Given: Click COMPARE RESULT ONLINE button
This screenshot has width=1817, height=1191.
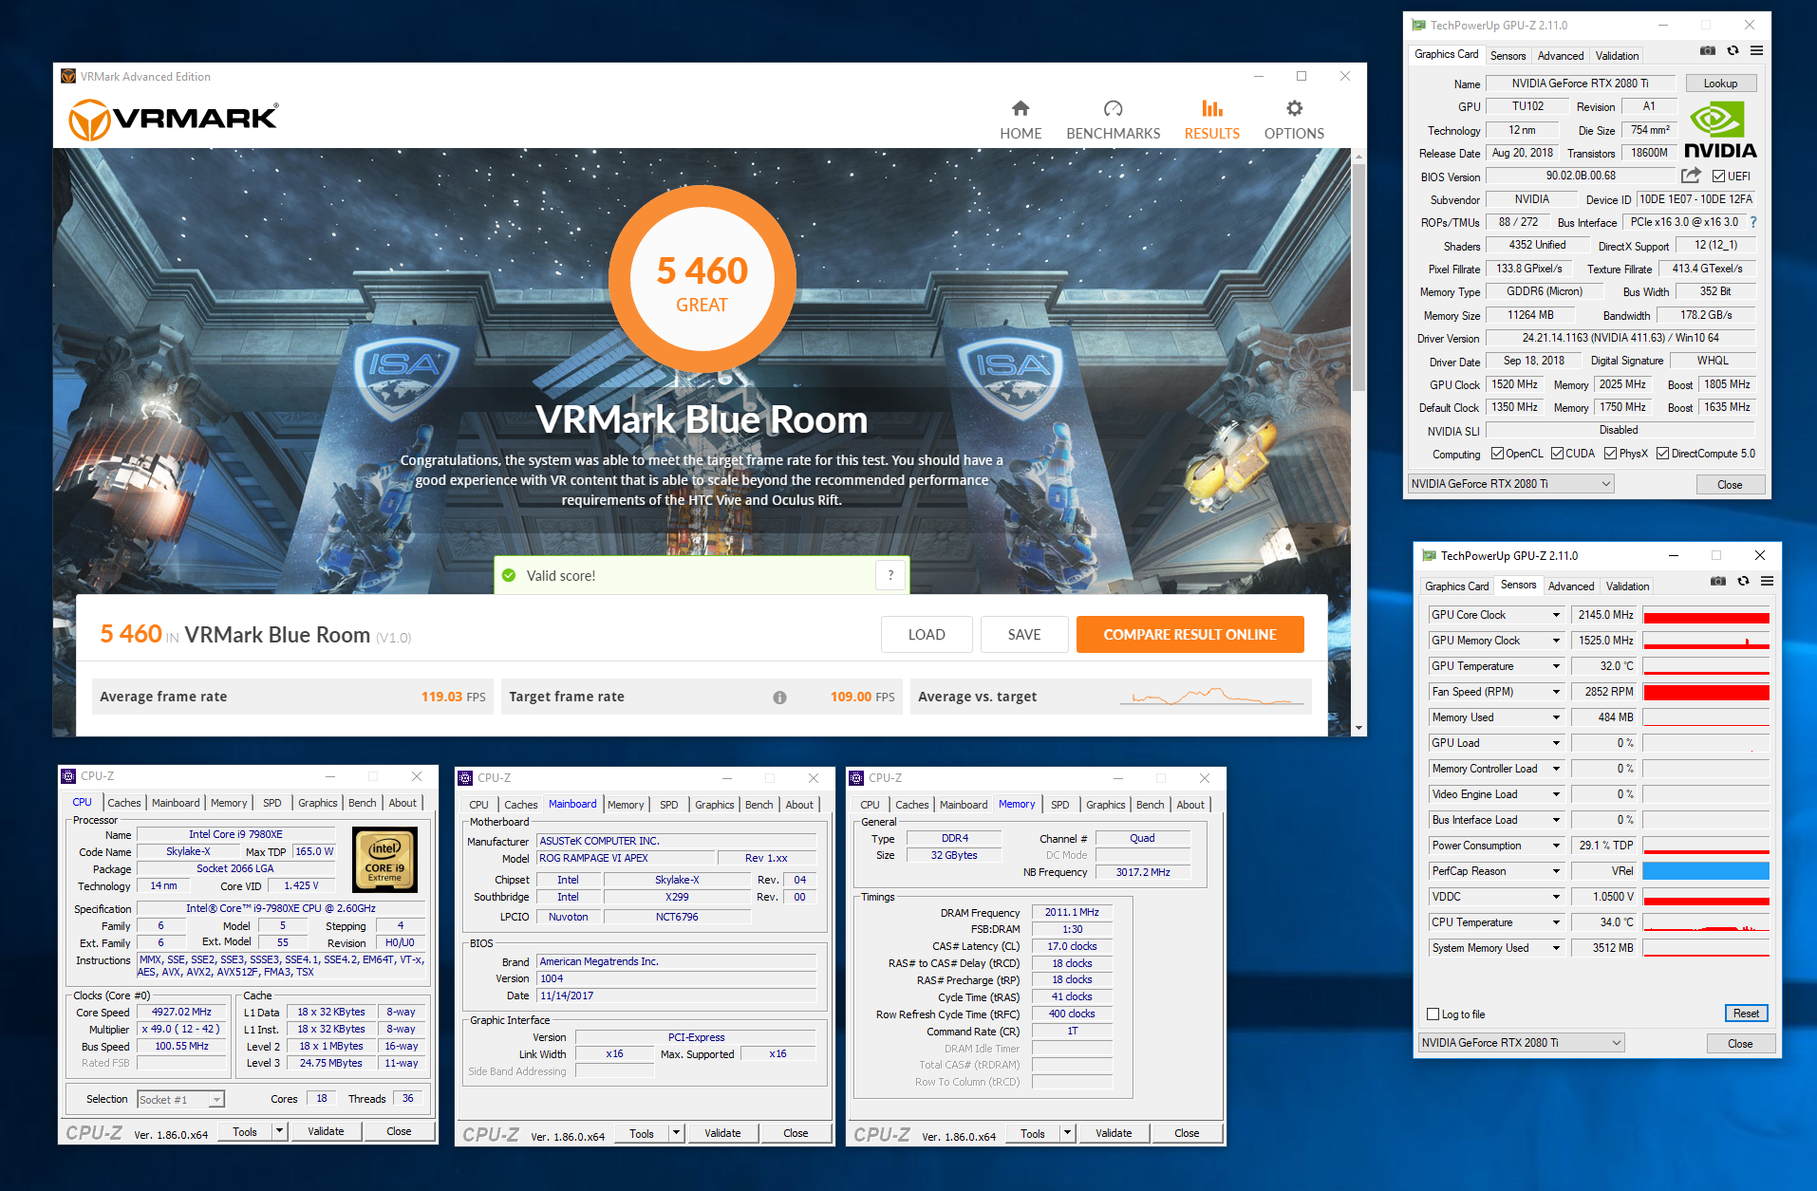Looking at the screenshot, I should (1189, 635).
